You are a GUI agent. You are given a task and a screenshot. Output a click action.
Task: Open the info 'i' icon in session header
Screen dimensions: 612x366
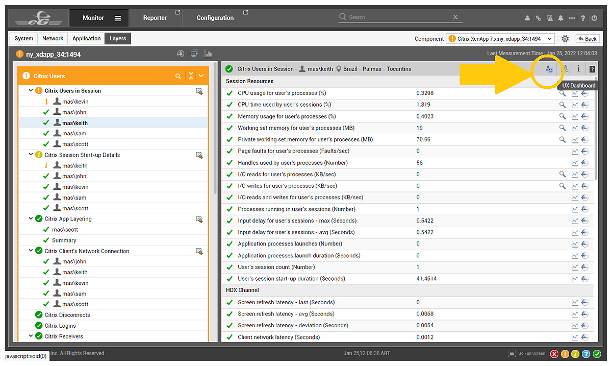[578, 69]
